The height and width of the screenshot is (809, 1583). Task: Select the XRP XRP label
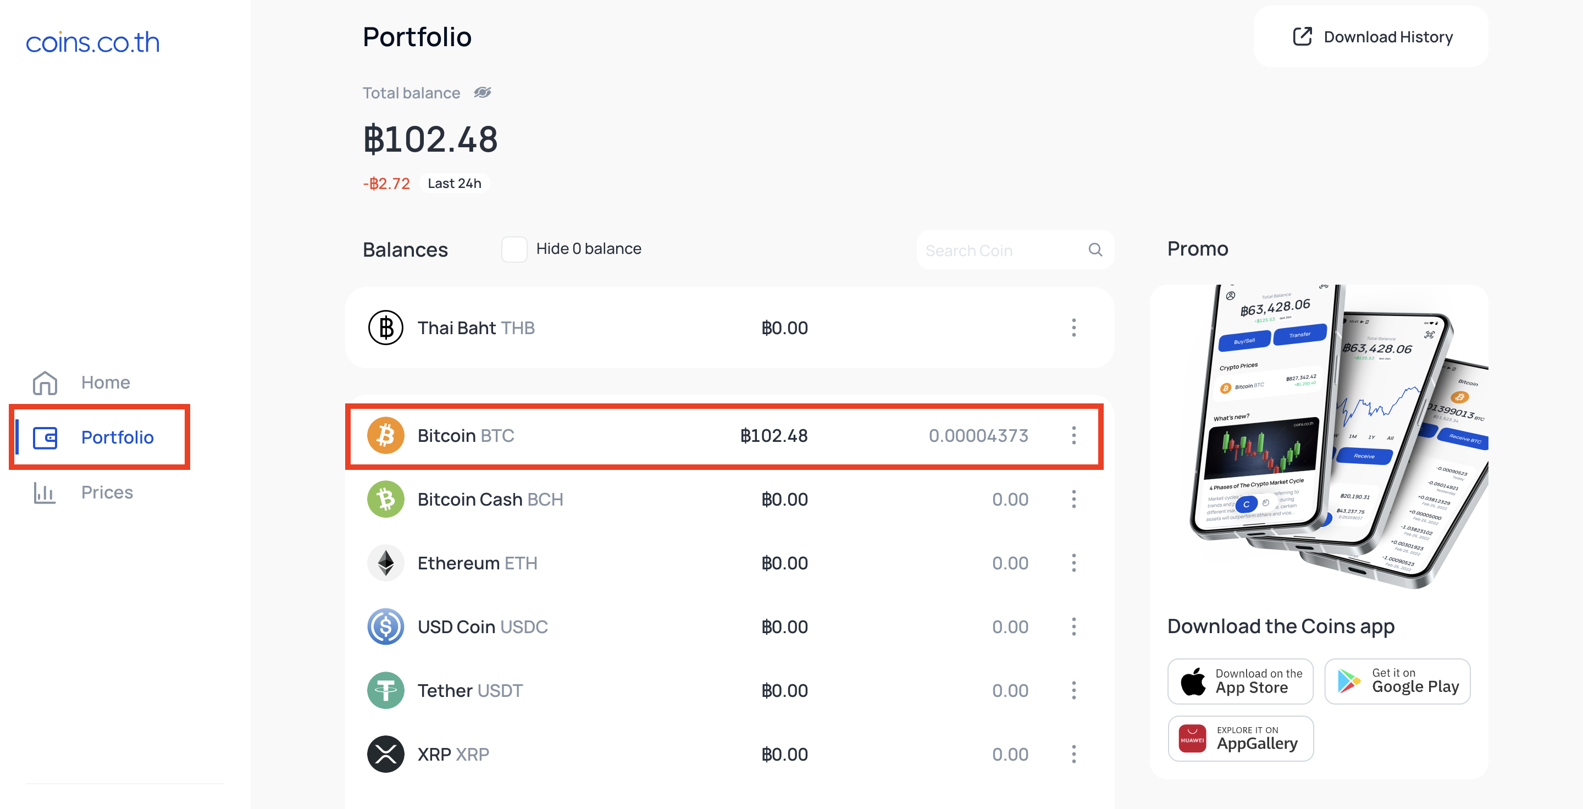pyautogui.click(x=453, y=755)
